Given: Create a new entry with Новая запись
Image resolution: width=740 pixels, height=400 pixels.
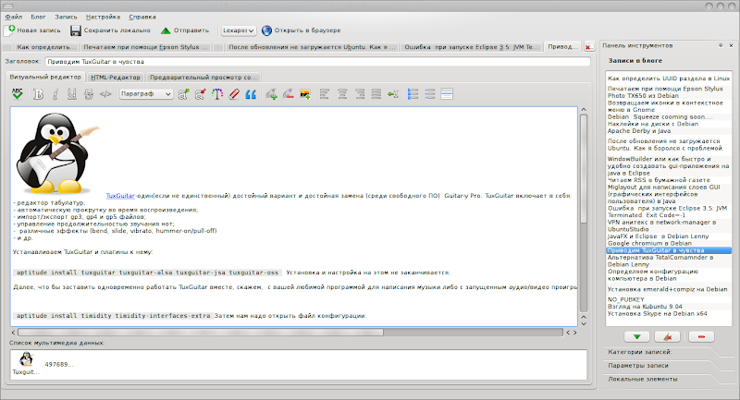Looking at the screenshot, I should [x=33, y=30].
